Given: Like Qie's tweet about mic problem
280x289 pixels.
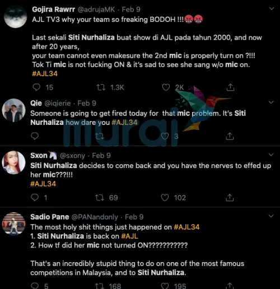Looking at the screenshot, I should point(165,136).
